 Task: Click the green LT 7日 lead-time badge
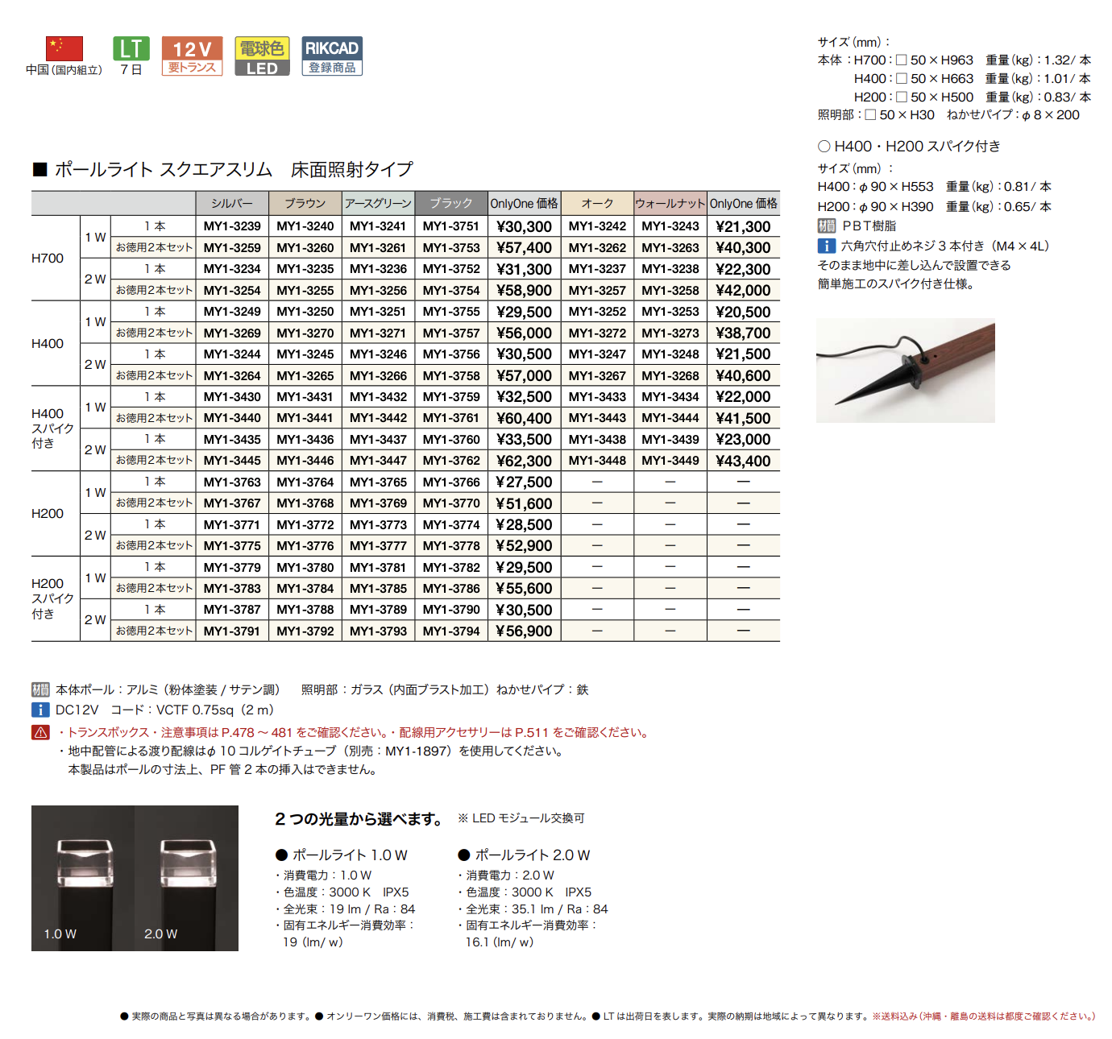(131, 56)
